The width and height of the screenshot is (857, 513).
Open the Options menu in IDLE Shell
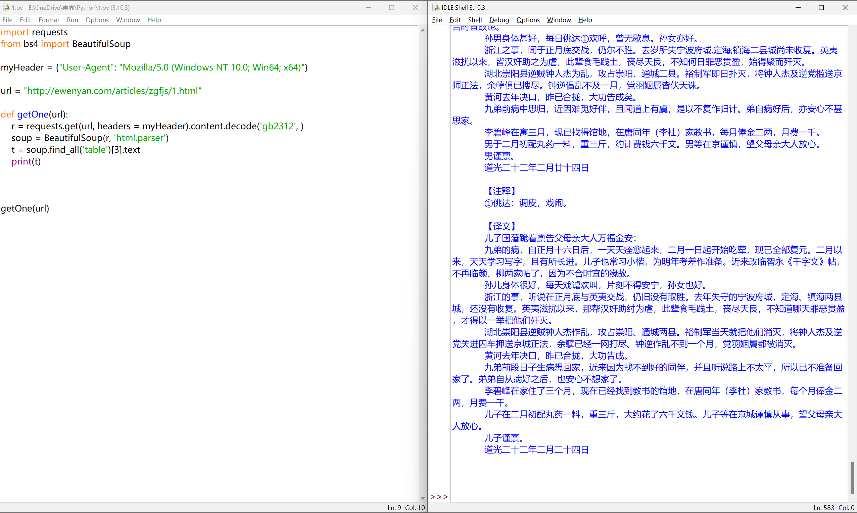pyautogui.click(x=528, y=20)
